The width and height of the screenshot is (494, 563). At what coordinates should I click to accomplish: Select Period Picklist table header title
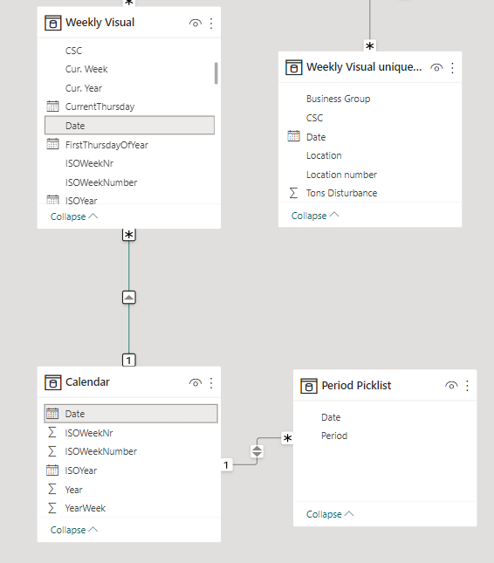point(356,385)
